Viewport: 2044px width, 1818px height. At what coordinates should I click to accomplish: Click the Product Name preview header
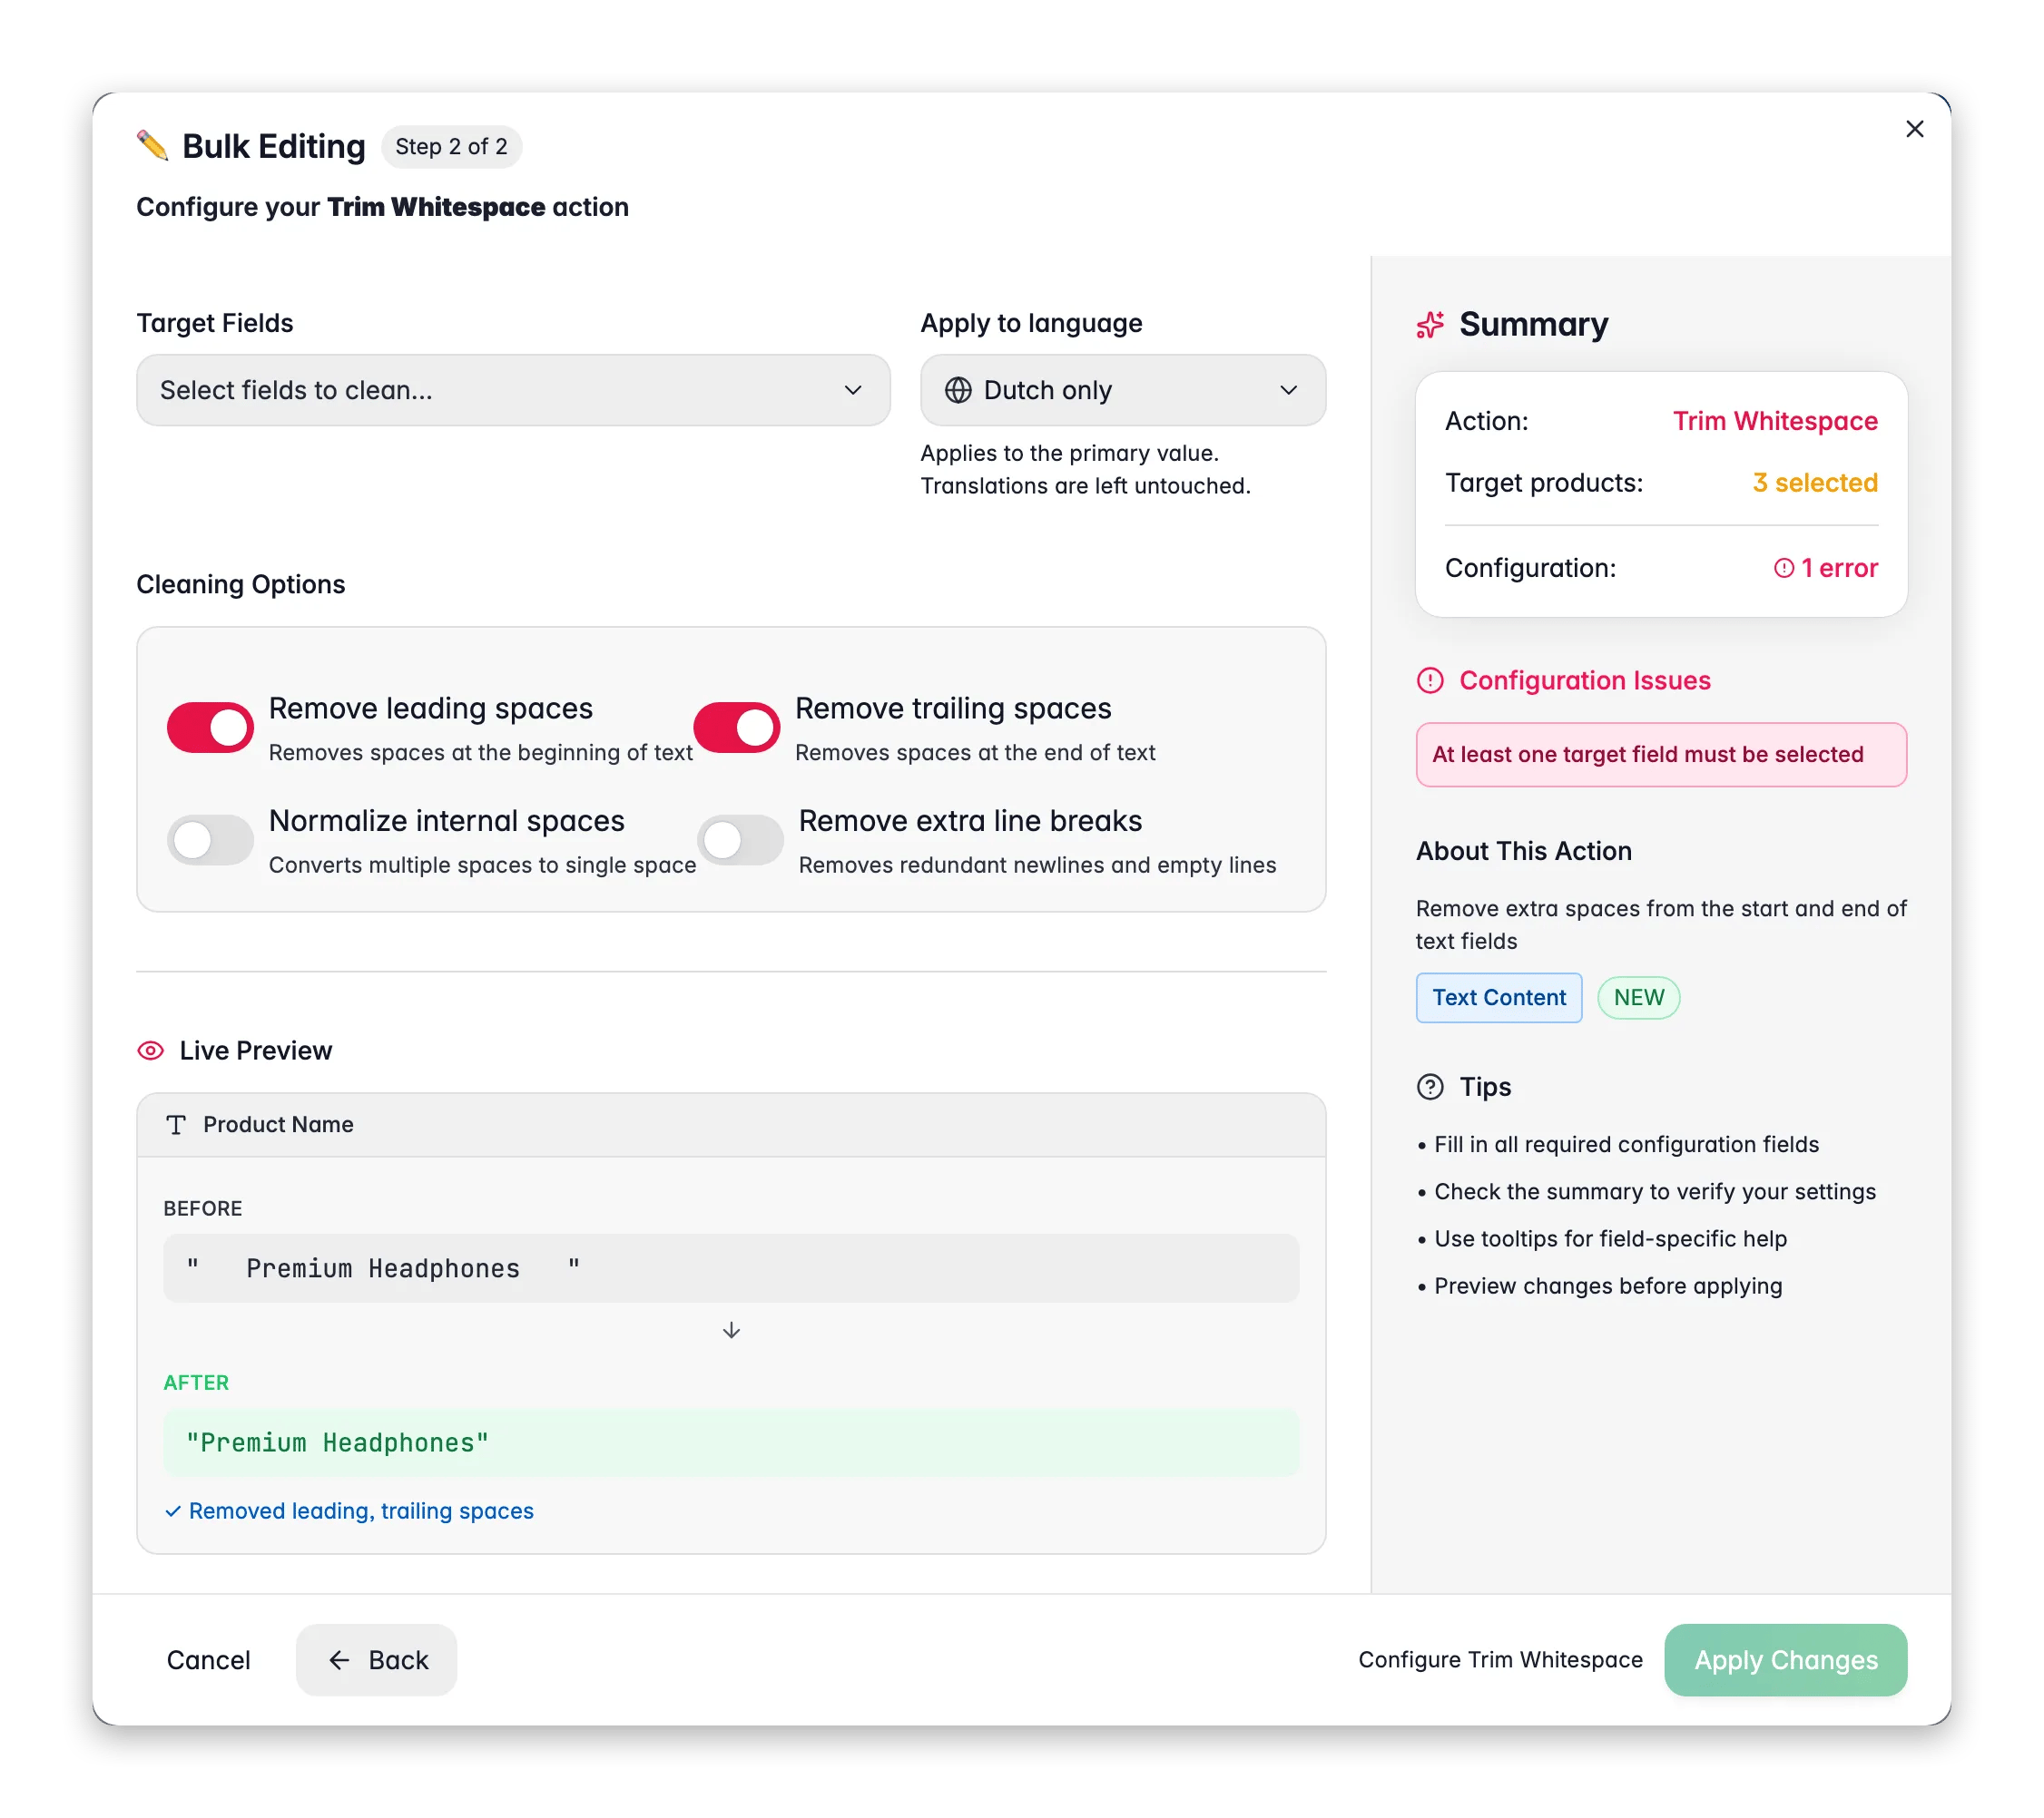coord(731,1124)
